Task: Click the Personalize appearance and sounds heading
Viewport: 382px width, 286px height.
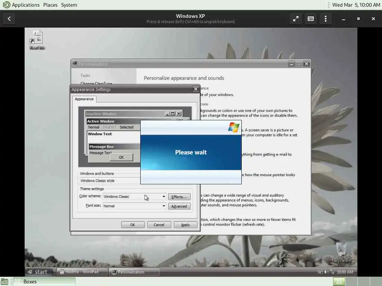Action: coord(184,78)
